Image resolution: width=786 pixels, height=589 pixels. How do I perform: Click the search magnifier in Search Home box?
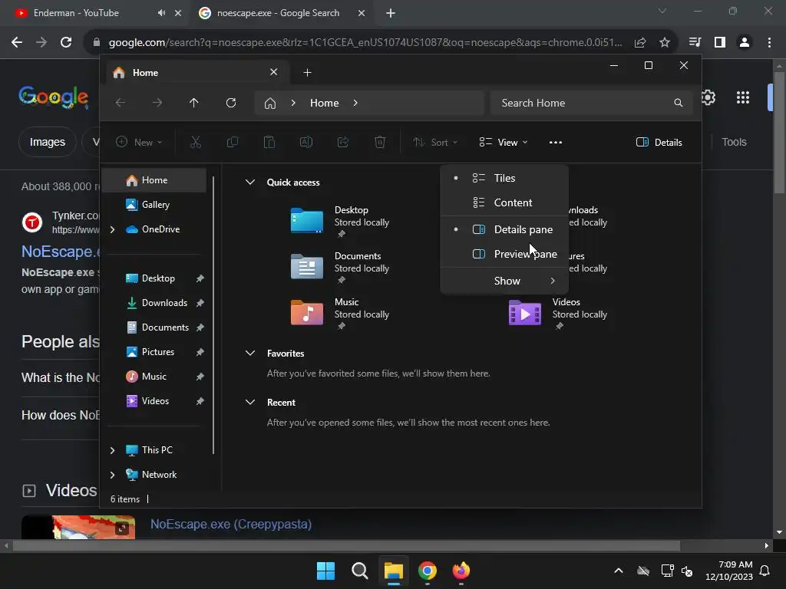click(679, 103)
